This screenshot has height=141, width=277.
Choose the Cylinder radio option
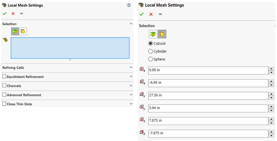point(150,51)
